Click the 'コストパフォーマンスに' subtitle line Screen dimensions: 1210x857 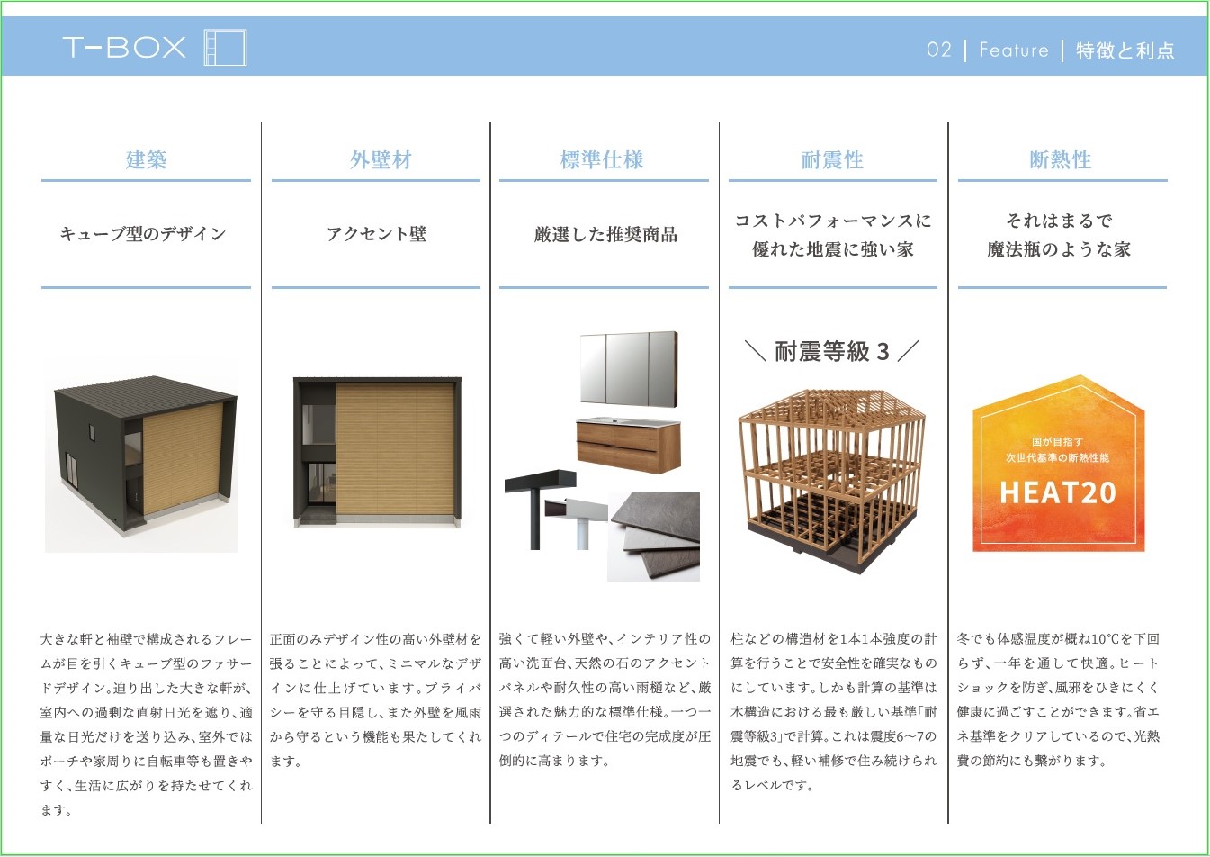(x=833, y=221)
